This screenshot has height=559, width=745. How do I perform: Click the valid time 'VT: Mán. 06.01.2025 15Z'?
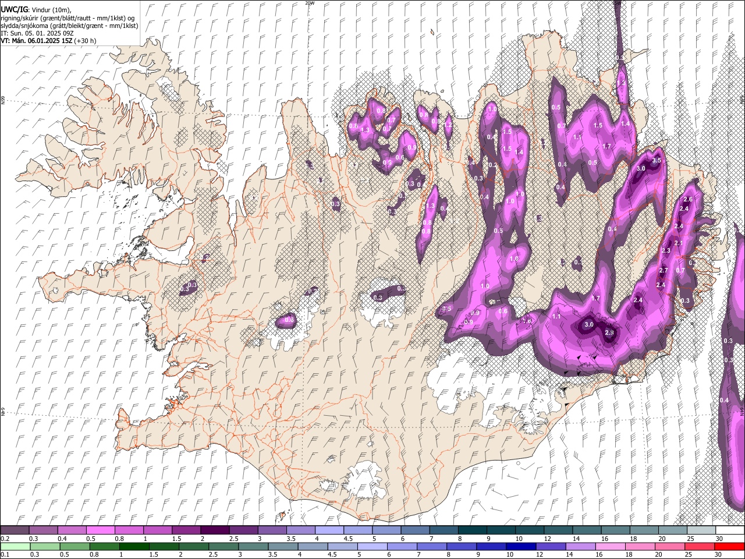point(37,41)
